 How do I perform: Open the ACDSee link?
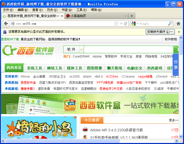(x=112, y=77)
